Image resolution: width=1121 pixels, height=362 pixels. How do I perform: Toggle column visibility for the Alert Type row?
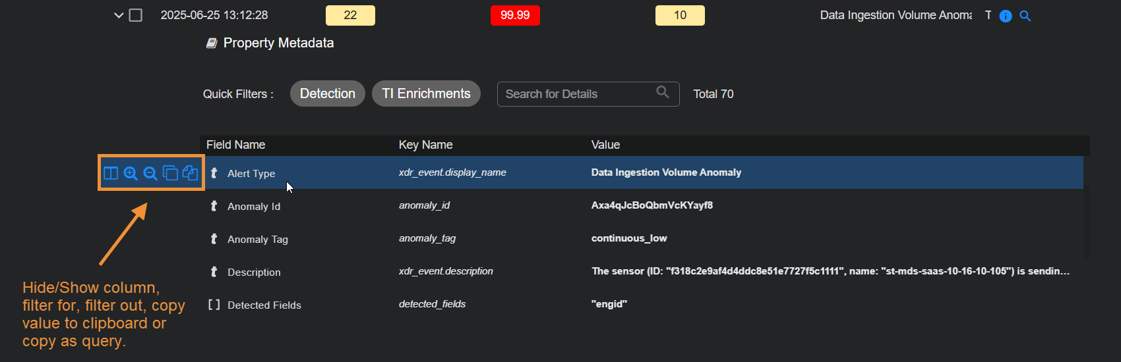click(111, 173)
